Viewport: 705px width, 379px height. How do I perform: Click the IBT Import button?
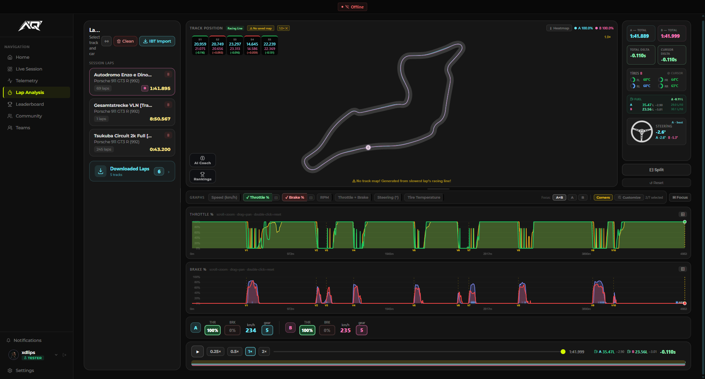(157, 41)
